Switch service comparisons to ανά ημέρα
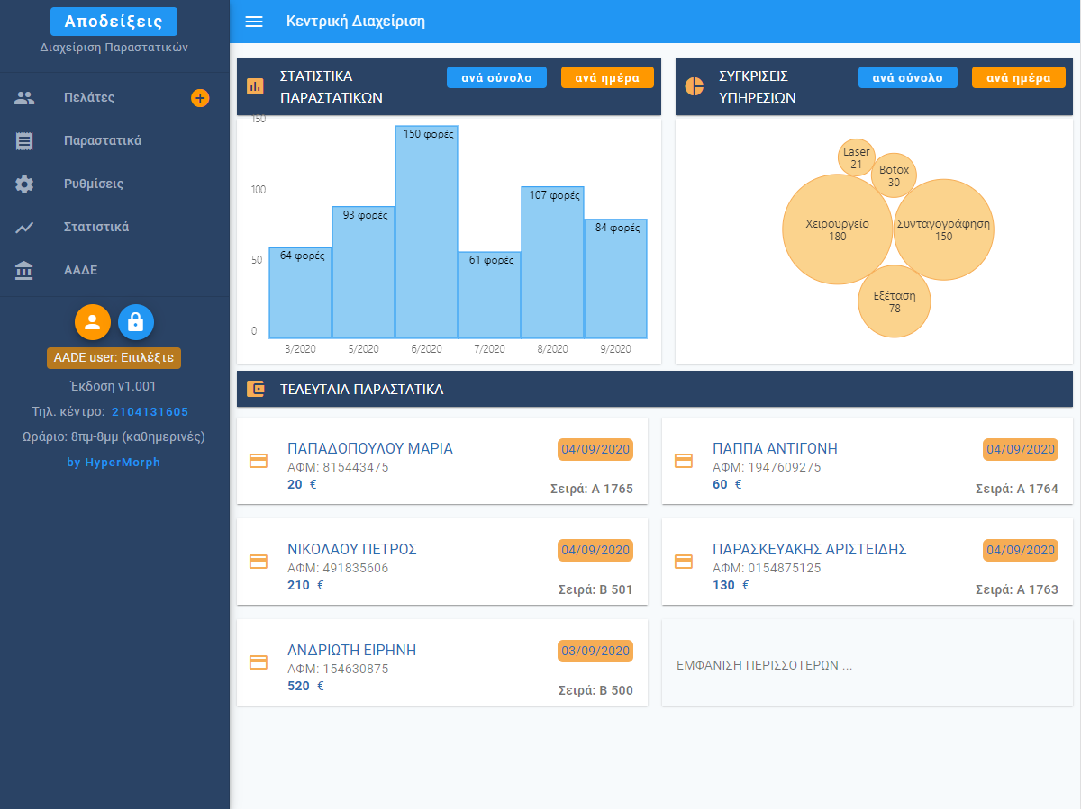This screenshot has width=1081, height=809. (1018, 77)
